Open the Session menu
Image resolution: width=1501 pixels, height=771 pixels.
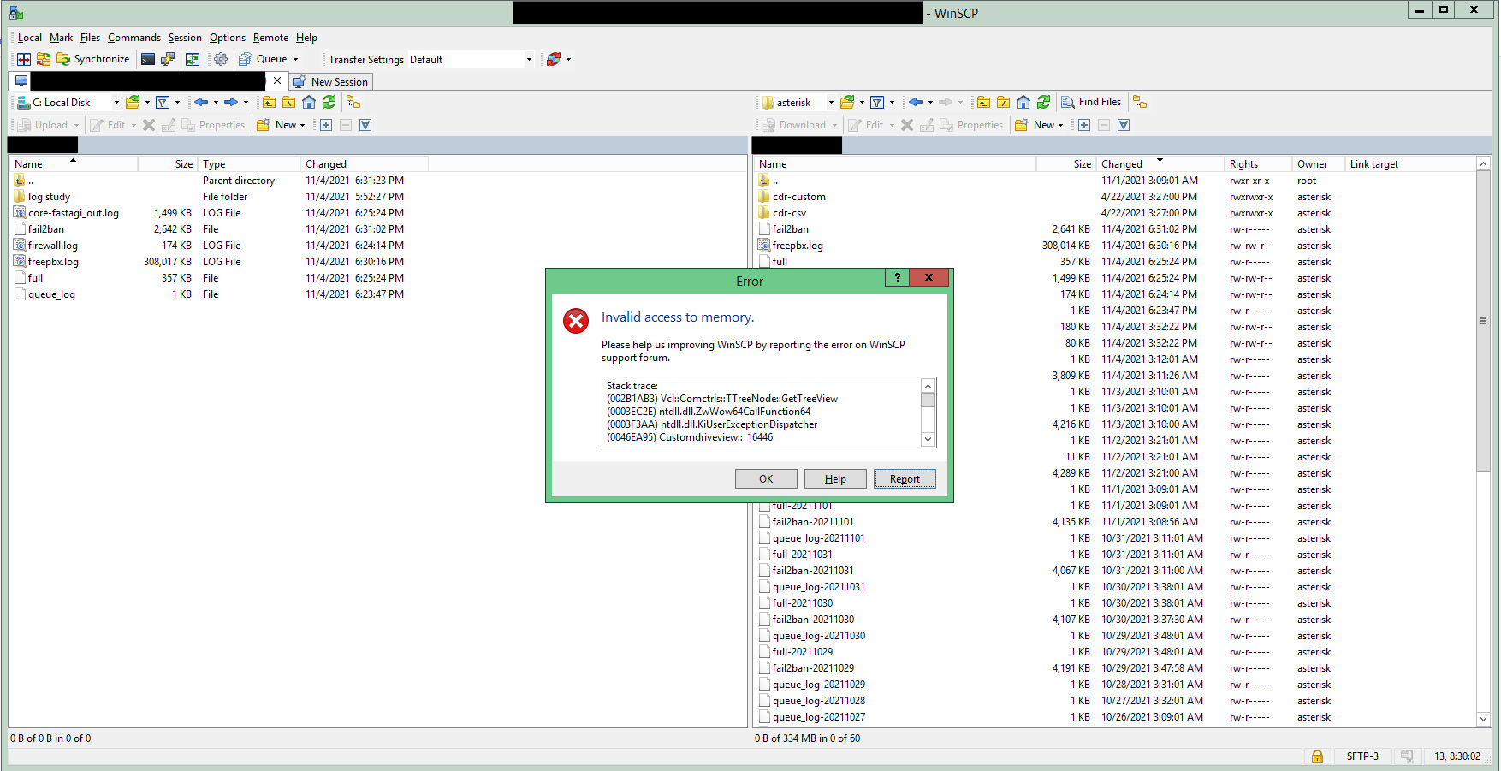185,38
